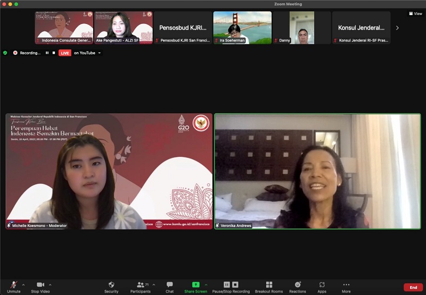Click the green Share Screen button
426x295 pixels.
(x=195, y=287)
